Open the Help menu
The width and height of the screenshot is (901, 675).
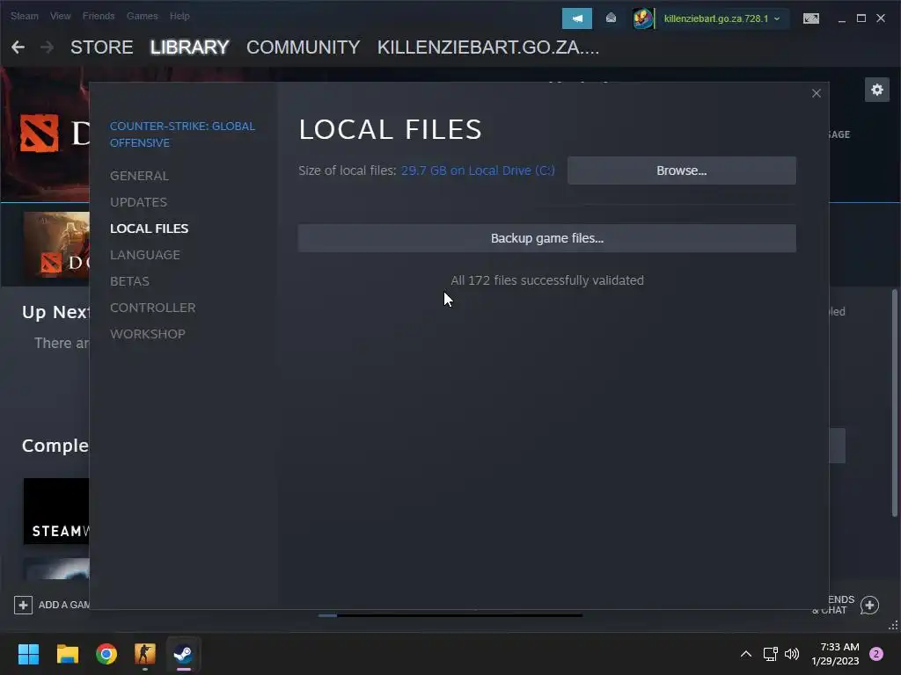tap(179, 16)
